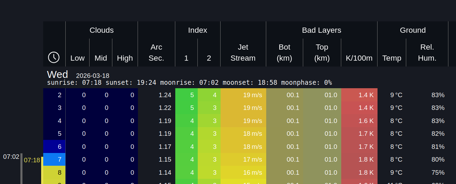This screenshot has height=184, width=456.
Task: Click the clock icon in the table header
Action: (54, 57)
